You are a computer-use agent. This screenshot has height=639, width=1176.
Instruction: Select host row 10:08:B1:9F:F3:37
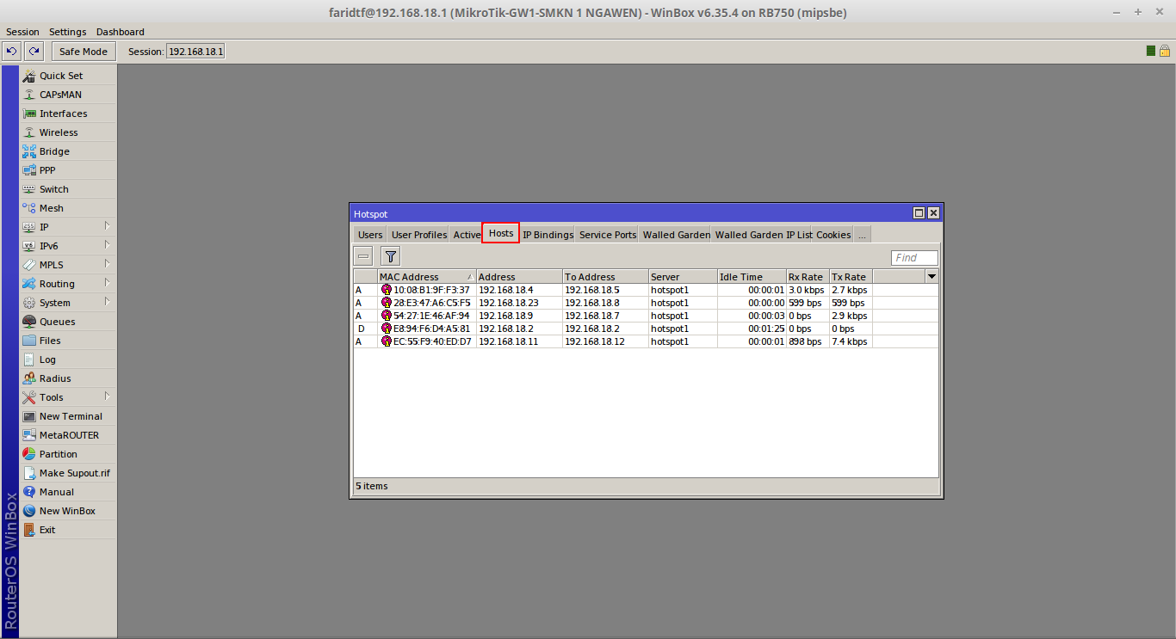pyautogui.click(x=646, y=290)
